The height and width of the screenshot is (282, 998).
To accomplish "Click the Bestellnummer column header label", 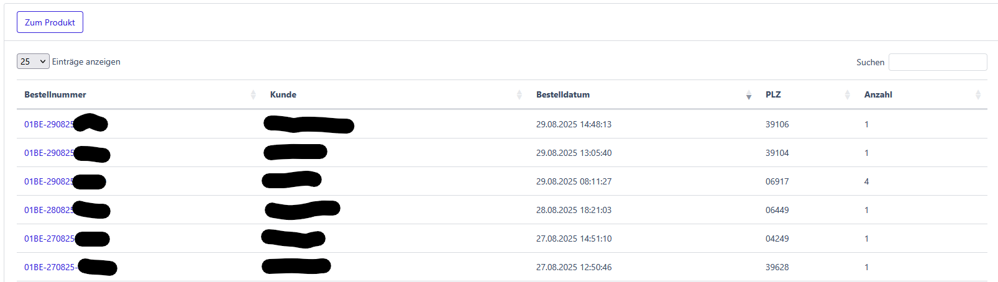I will click(55, 94).
